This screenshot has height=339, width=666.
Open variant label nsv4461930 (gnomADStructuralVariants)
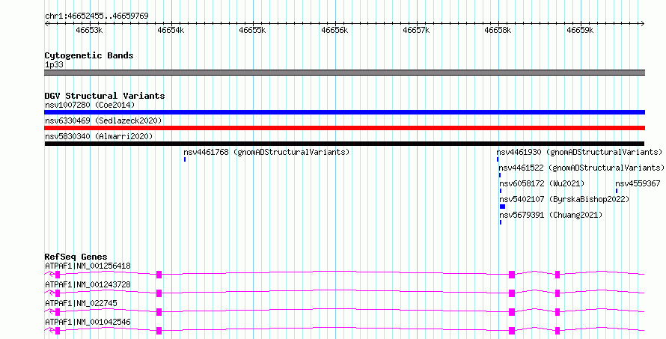pyautogui.click(x=579, y=152)
